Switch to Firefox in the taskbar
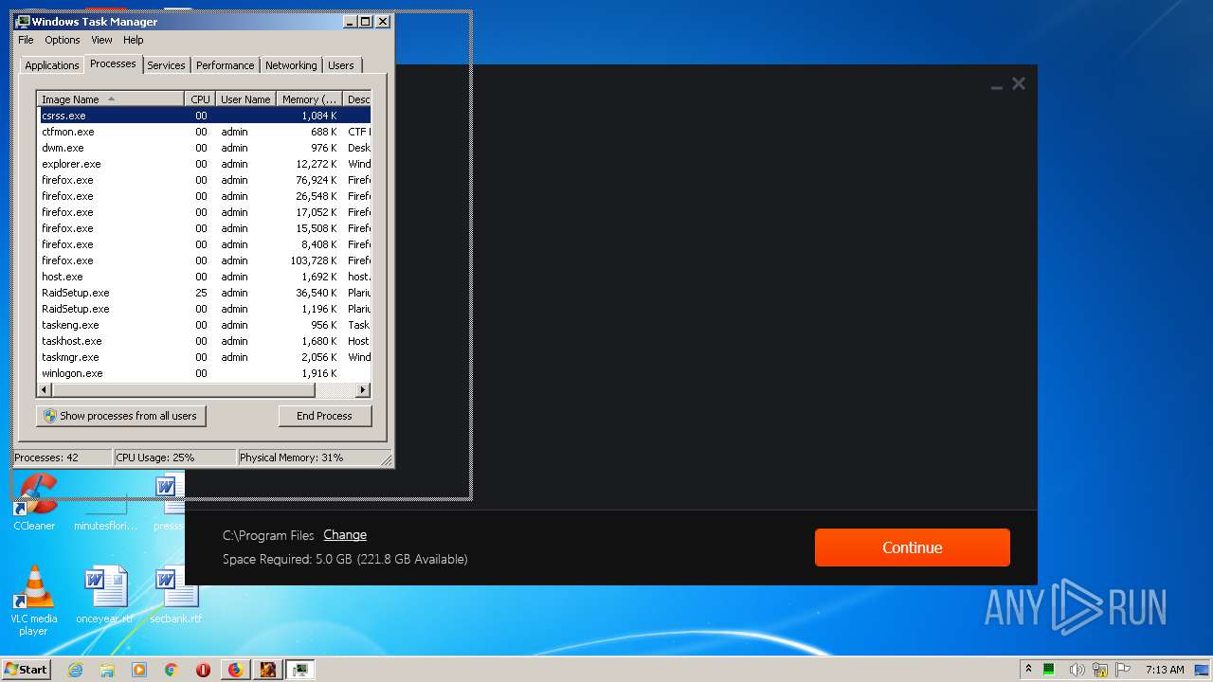The width and height of the screenshot is (1213, 682). point(235,670)
